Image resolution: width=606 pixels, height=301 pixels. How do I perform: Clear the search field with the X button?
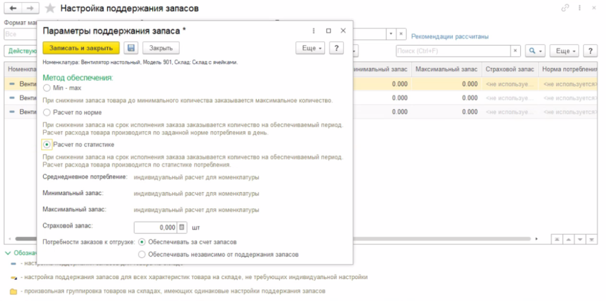pyautogui.click(x=515, y=51)
